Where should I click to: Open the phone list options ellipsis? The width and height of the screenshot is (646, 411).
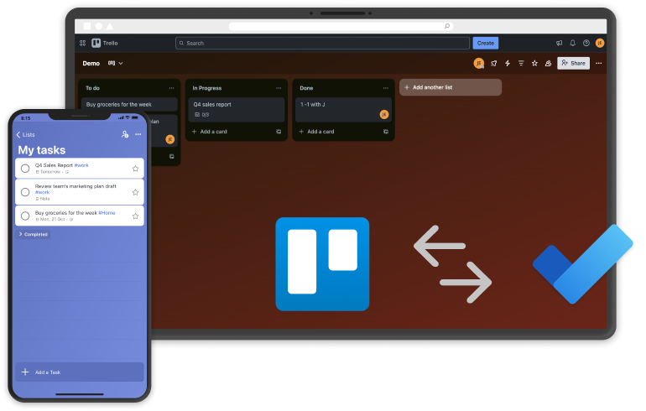(138, 134)
